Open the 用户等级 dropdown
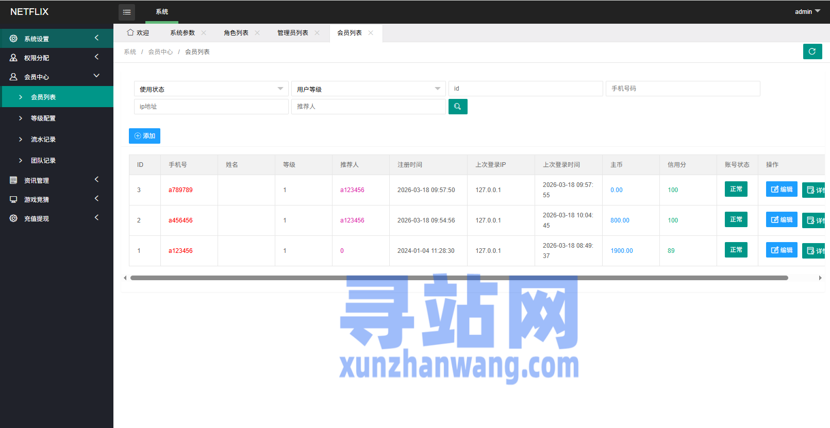This screenshot has height=428, width=830. click(368, 89)
